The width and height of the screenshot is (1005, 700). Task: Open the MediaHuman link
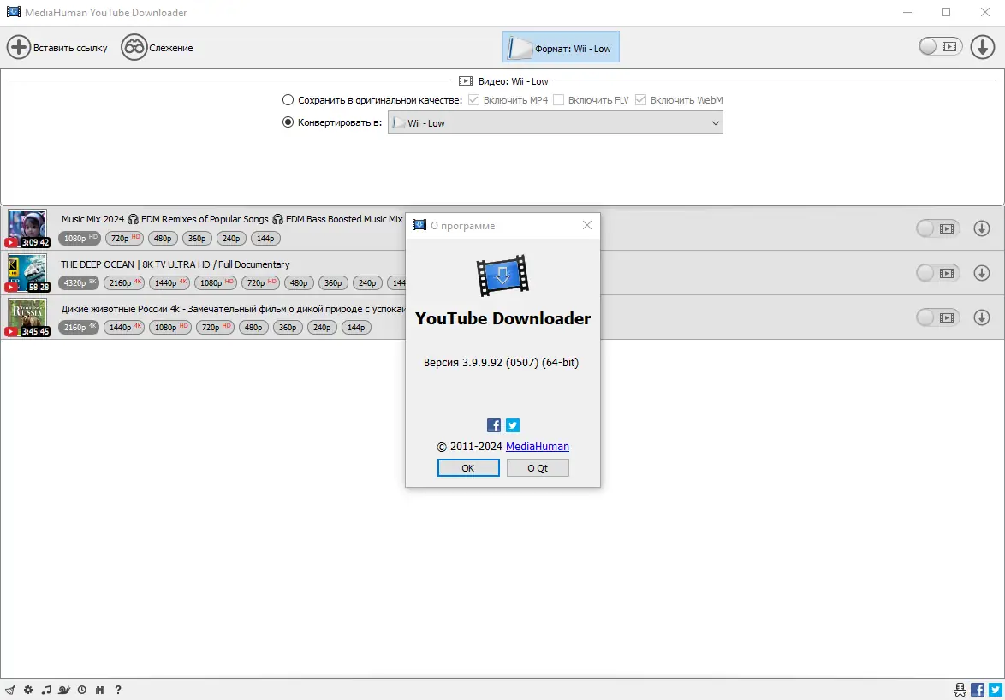click(537, 447)
